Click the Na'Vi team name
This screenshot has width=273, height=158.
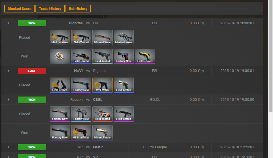pos(78,71)
